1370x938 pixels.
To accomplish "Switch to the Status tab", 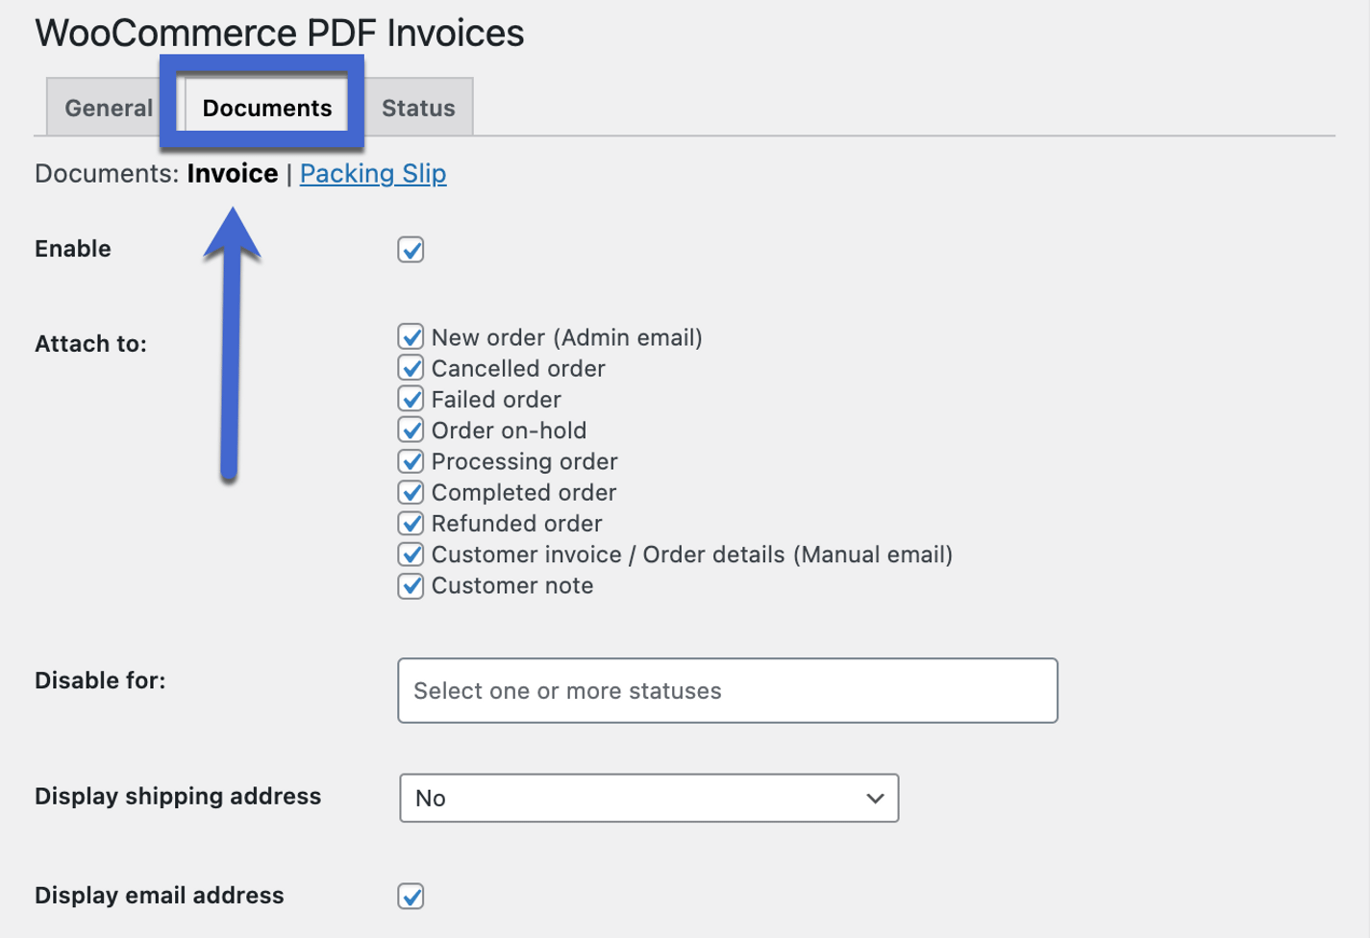I will (418, 108).
